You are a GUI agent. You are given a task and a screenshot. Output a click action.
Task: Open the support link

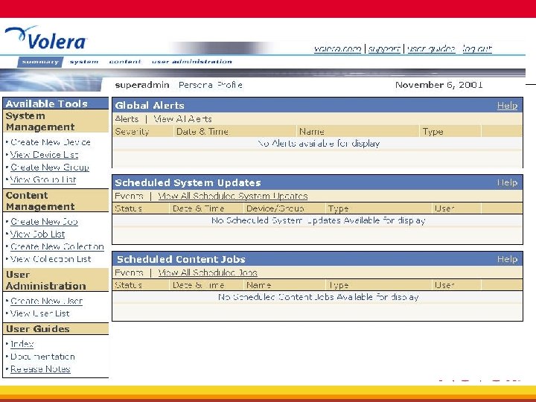coord(384,49)
